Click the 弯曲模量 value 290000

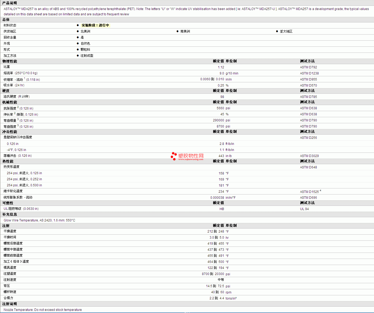[x=218, y=120]
